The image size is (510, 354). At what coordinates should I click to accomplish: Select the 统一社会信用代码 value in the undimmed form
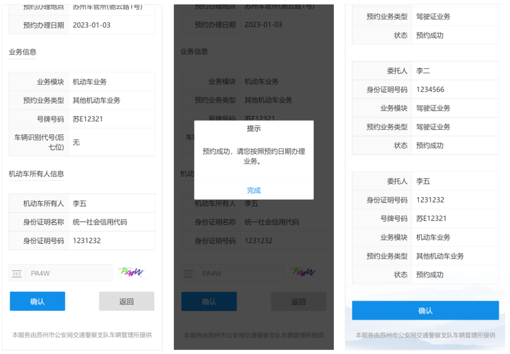tap(100, 222)
